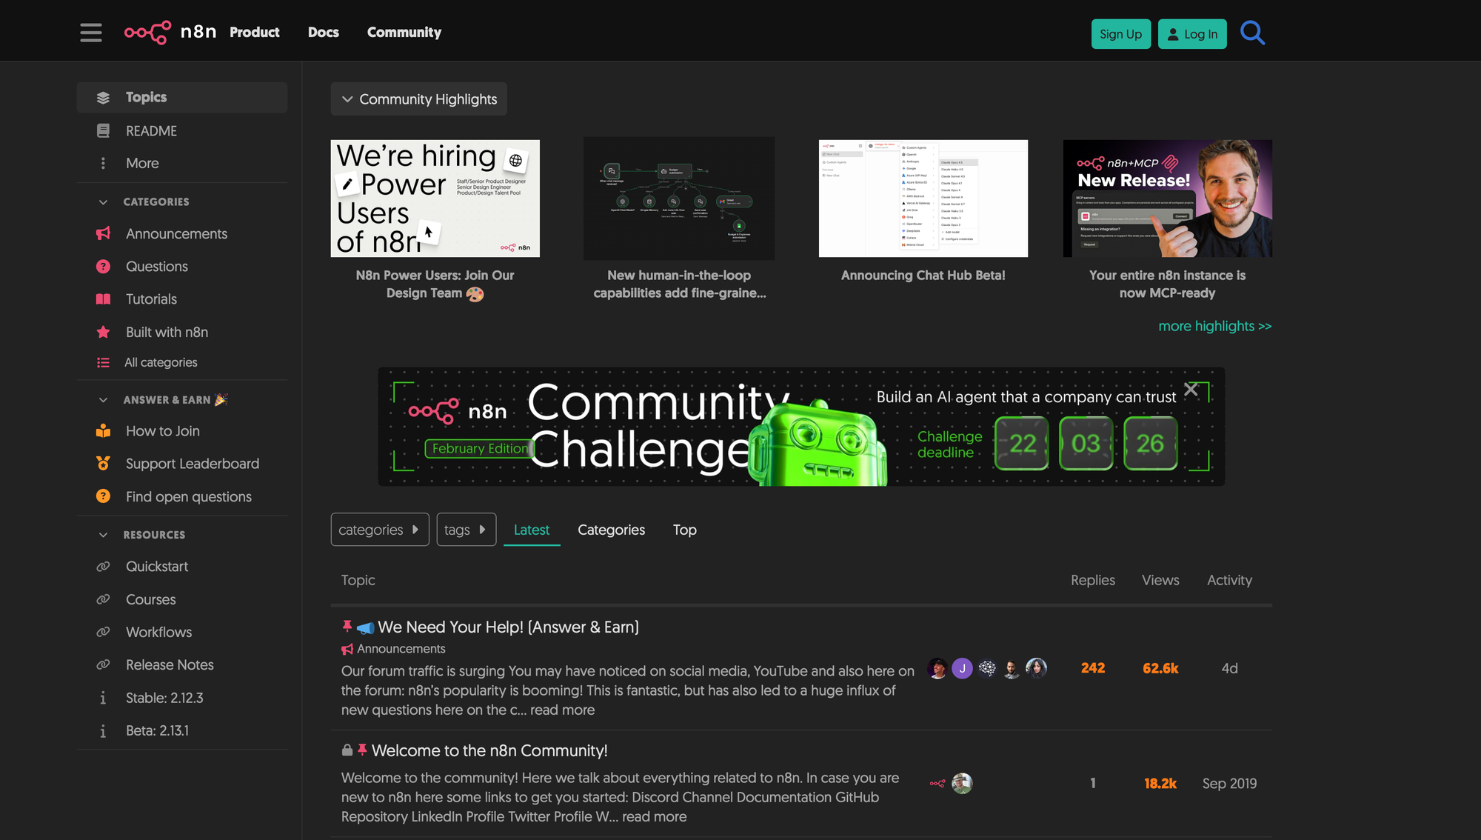Image resolution: width=1481 pixels, height=840 pixels.
Task: Click the search magnifier icon
Action: tap(1252, 33)
